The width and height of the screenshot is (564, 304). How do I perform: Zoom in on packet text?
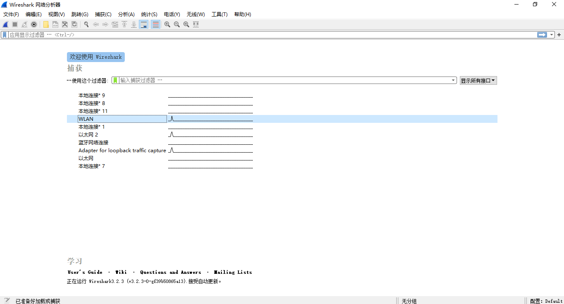(x=167, y=24)
